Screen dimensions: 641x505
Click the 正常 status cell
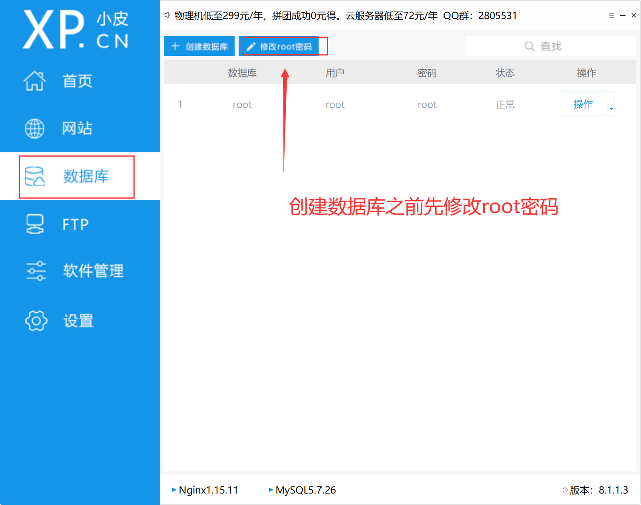coord(505,104)
